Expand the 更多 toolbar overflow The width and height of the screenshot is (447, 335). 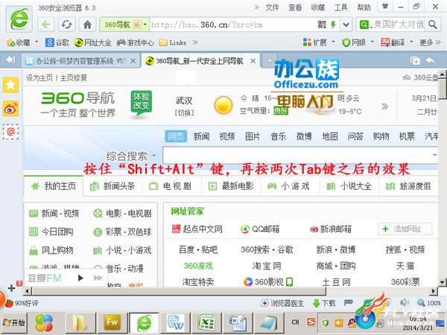click(430, 42)
